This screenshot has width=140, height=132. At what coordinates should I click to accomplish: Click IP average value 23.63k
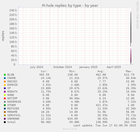(103, 88)
